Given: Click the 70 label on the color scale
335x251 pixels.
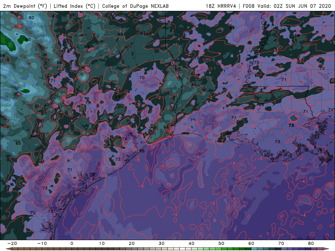Looking at the screenshot, I should point(281,243).
